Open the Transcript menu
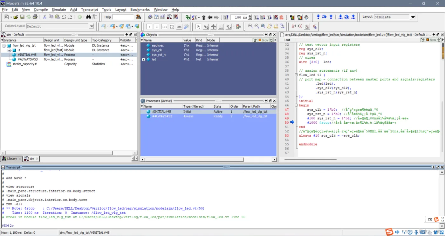 coord(90,10)
